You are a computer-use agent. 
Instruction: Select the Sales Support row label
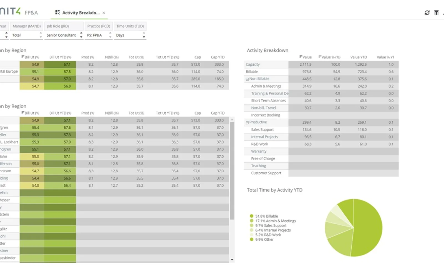[x=262, y=130]
